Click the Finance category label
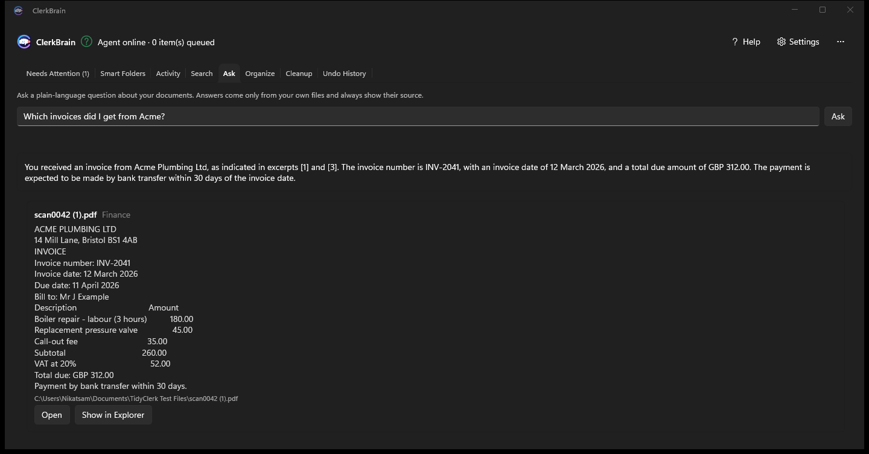This screenshot has width=869, height=454. (116, 215)
